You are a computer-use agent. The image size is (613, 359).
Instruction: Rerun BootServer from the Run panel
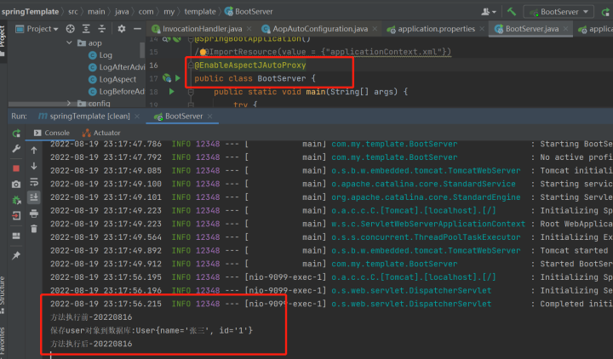click(16, 134)
